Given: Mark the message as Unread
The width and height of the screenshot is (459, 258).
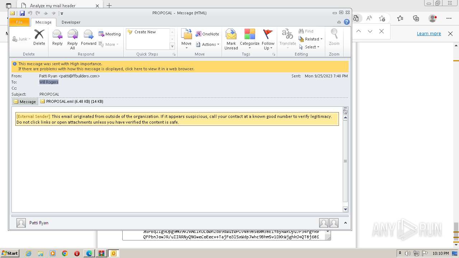Looking at the screenshot, I should coord(231,39).
